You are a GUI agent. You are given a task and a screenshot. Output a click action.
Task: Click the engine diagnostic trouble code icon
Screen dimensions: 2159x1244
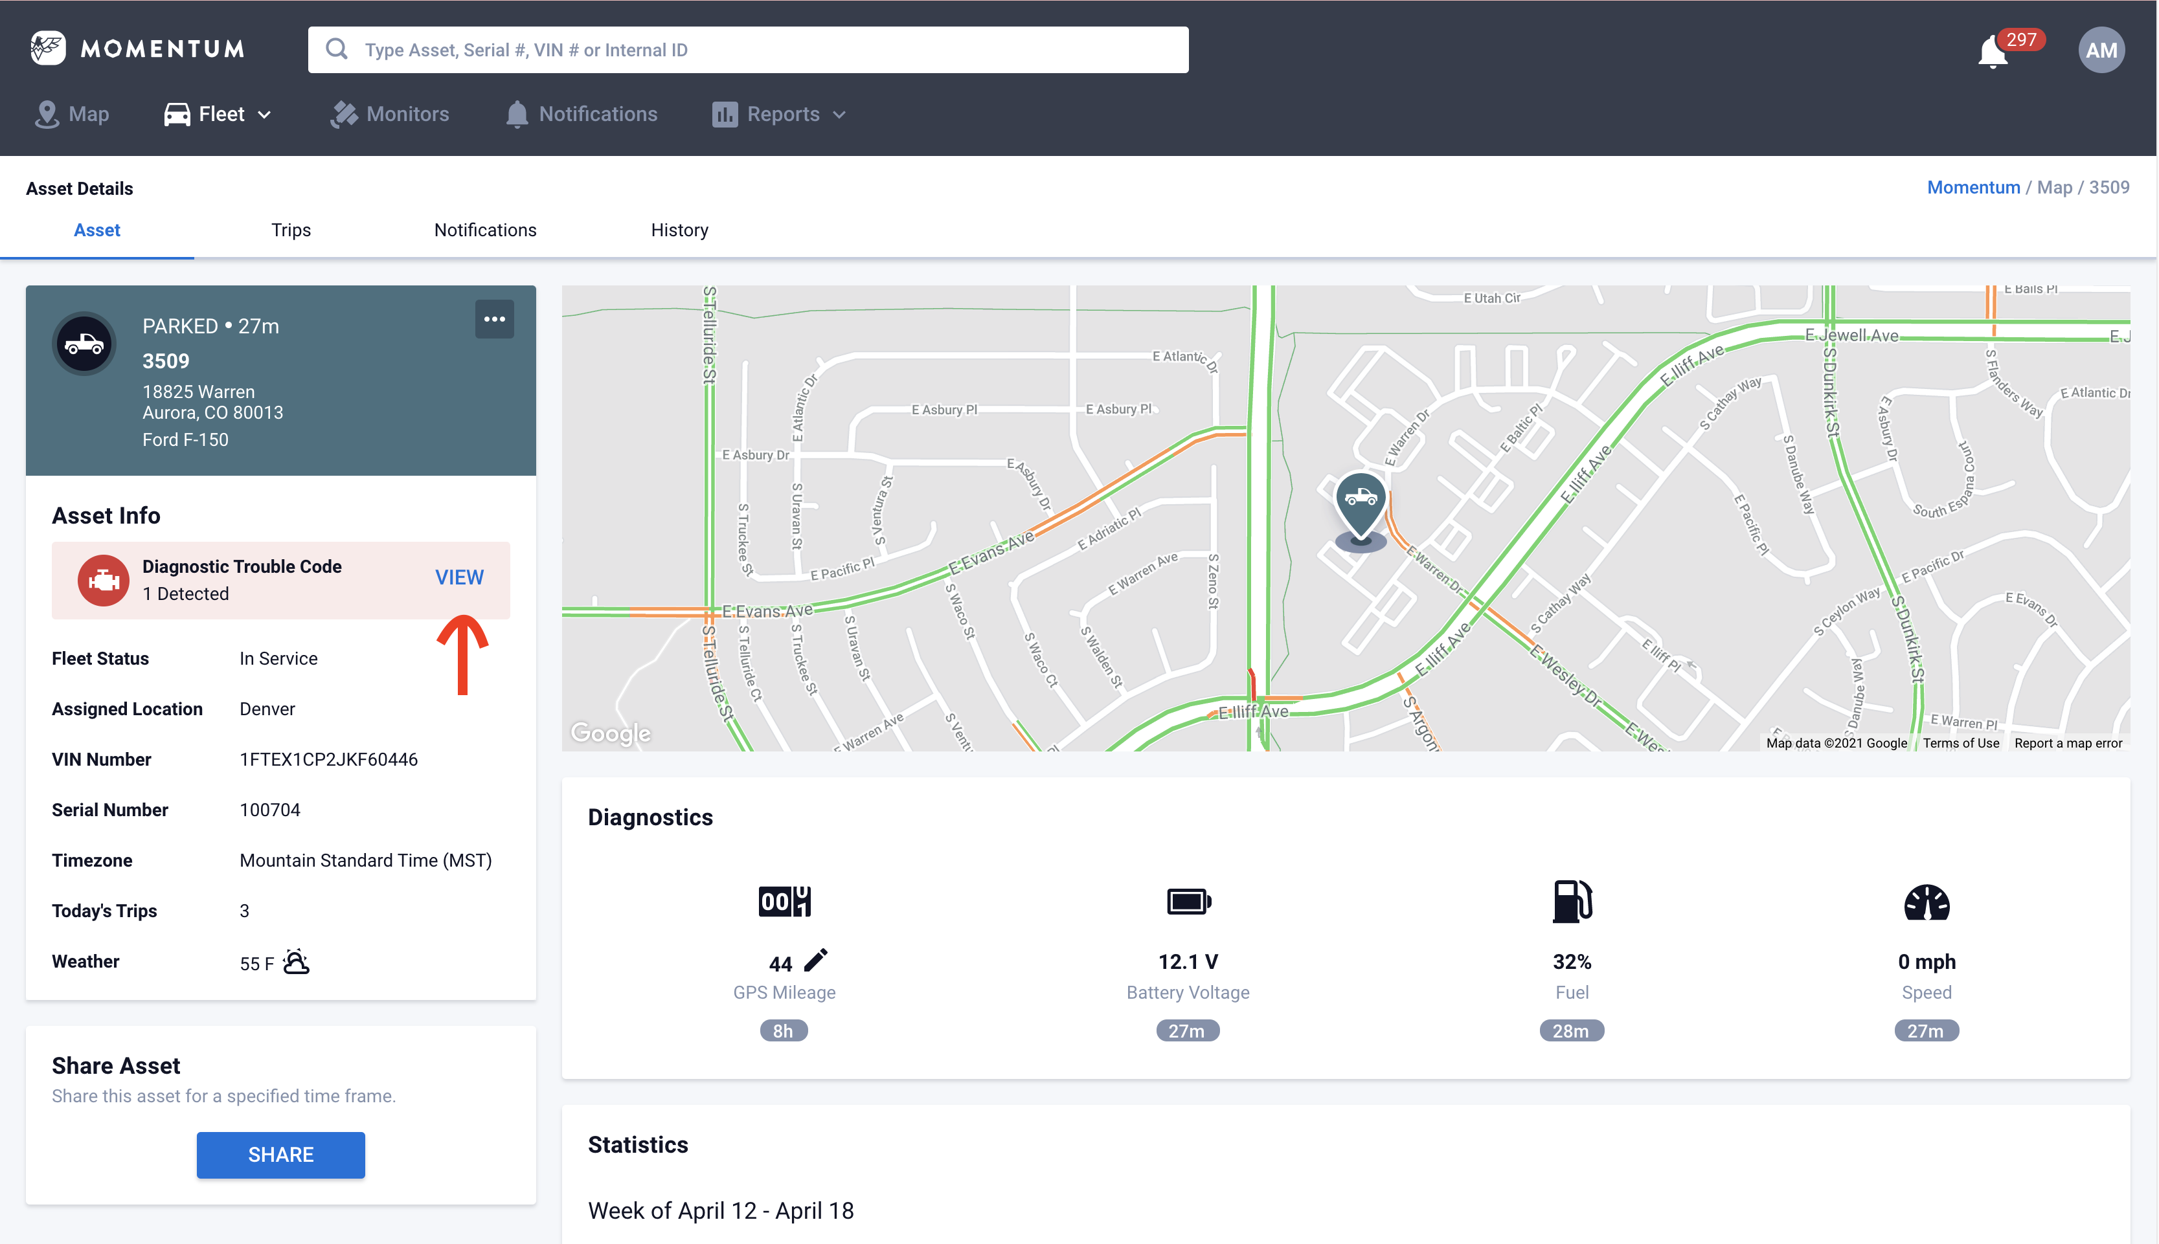click(102, 580)
